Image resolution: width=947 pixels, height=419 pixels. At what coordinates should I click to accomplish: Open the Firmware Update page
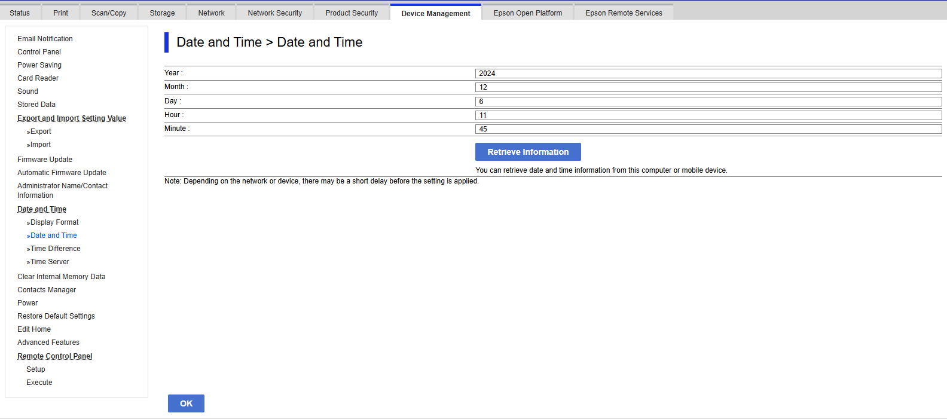pos(45,160)
